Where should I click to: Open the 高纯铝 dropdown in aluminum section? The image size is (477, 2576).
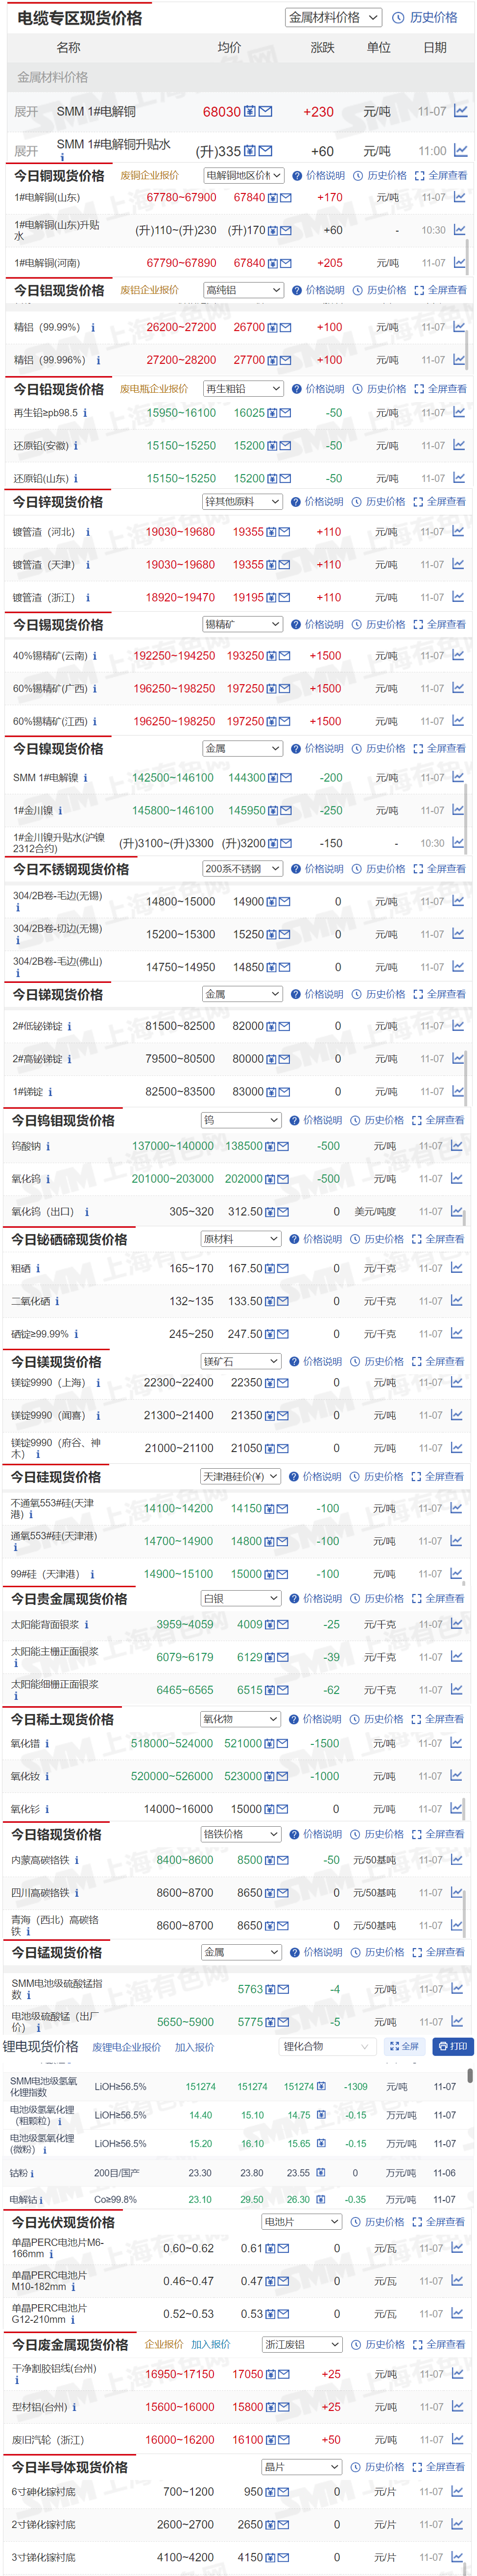point(244,290)
